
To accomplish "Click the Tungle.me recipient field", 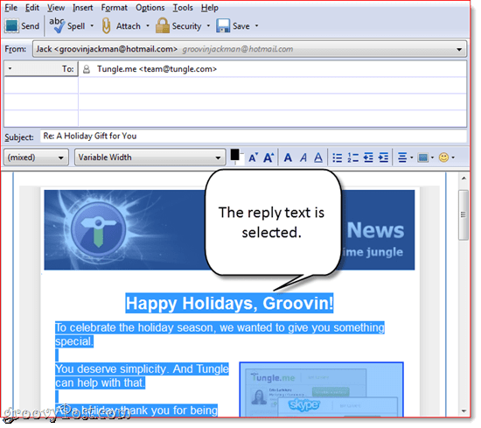I will [x=273, y=69].
